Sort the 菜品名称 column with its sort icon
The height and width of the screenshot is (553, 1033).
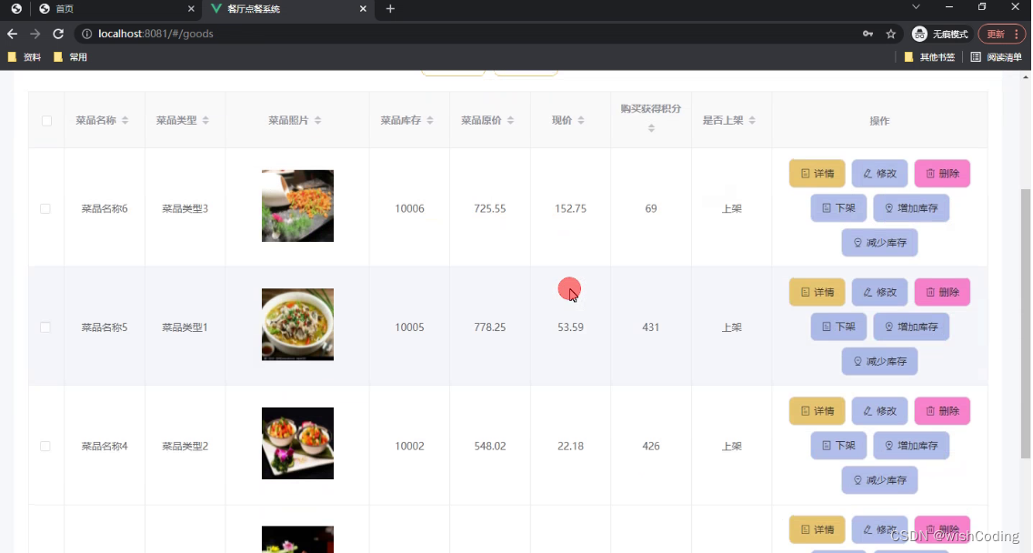click(x=124, y=119)
